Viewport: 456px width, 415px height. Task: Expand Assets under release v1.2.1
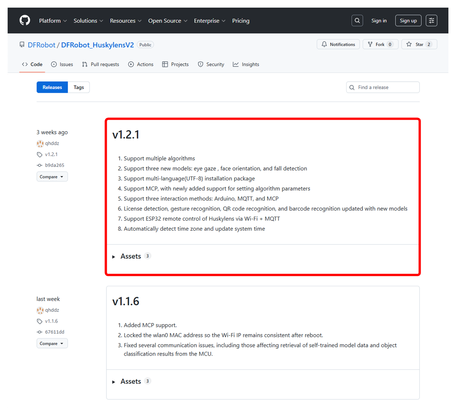pyautogui.click(x=130, y=257)
